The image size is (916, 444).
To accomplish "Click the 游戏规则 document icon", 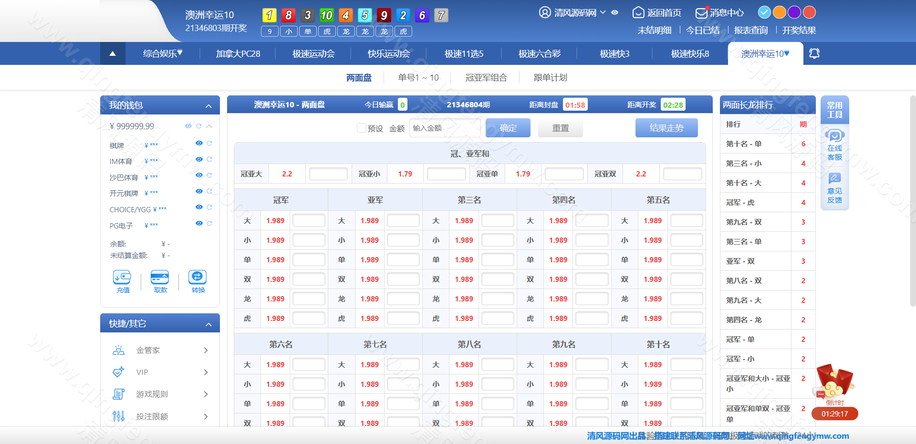I will (118, 394).
